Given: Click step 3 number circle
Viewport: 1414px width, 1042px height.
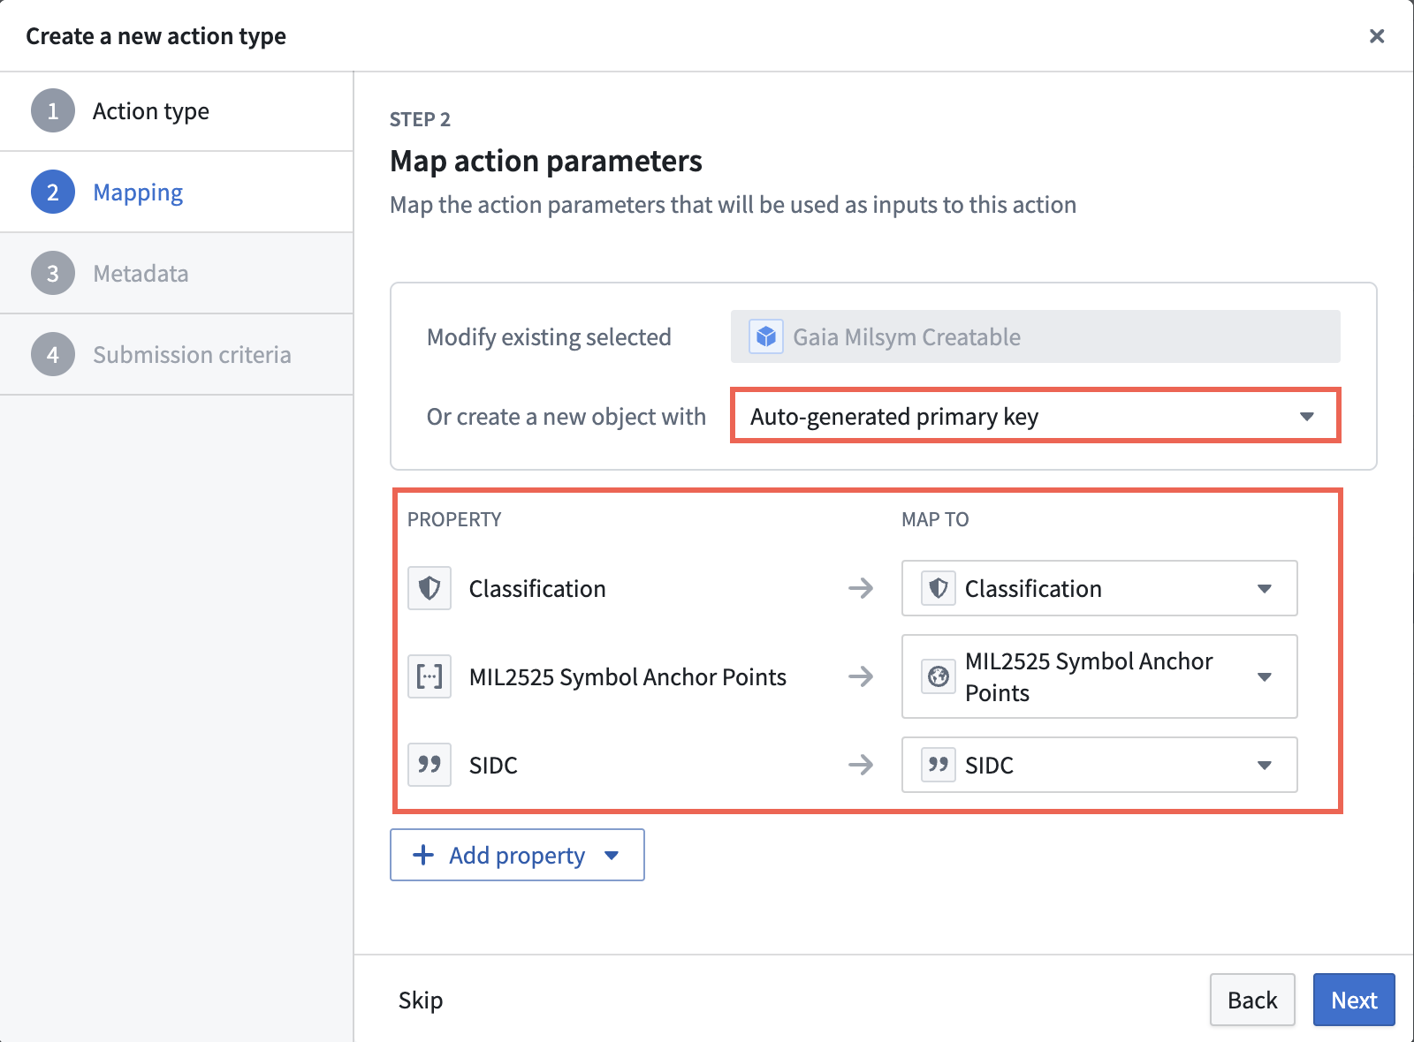Looking at the screenshot, I should point(53,274).
